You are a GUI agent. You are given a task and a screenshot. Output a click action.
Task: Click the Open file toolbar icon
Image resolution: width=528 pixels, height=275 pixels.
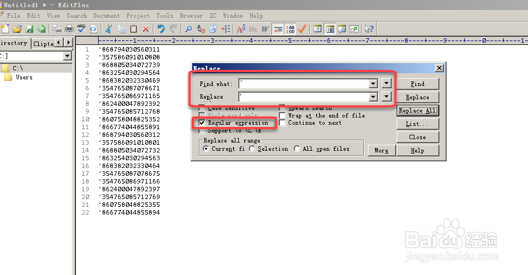point(17,29)
